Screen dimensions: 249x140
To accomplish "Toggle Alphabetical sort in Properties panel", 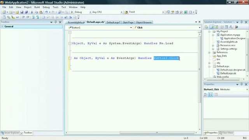I will pyautogui.click(x=210, y=94).
